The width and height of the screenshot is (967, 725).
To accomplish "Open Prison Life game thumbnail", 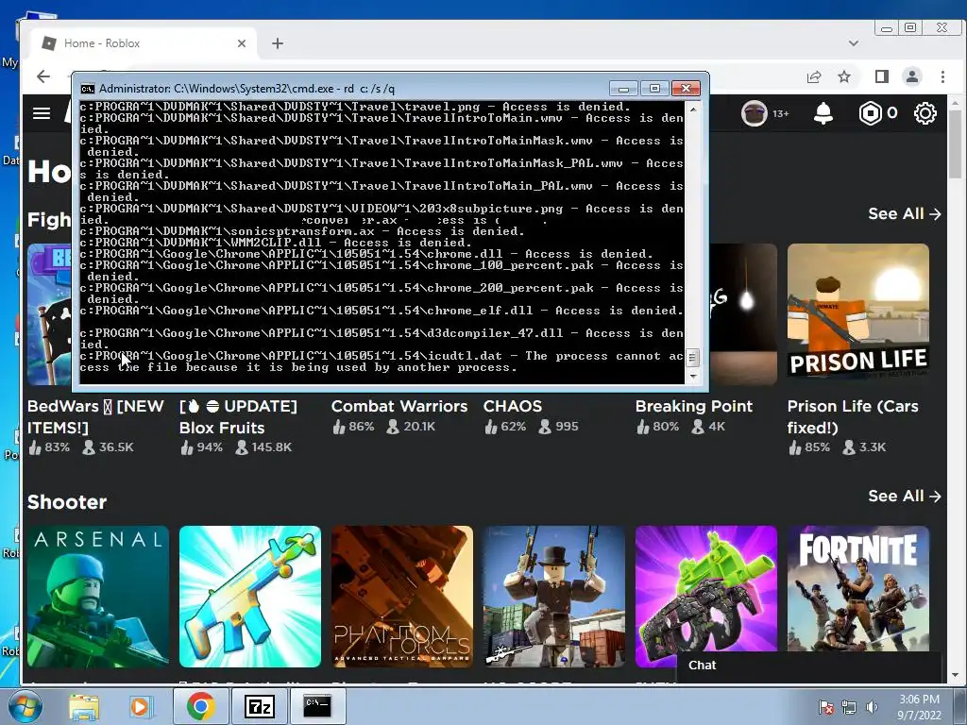I will 857,314.
